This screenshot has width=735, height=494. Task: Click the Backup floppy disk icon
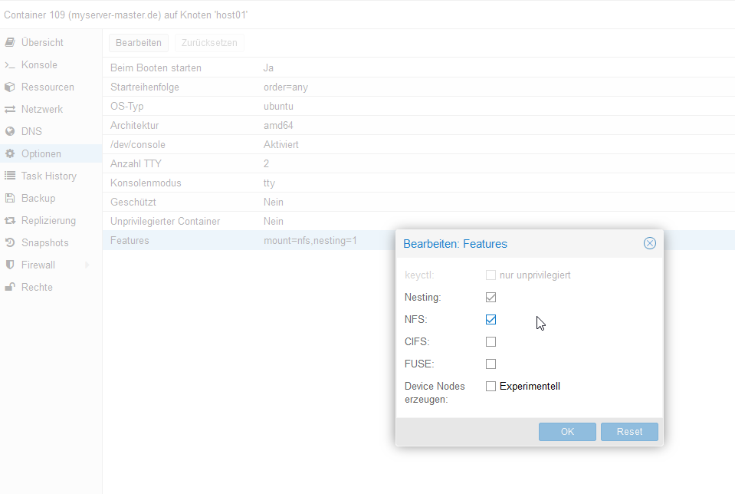tap(10, 198)
